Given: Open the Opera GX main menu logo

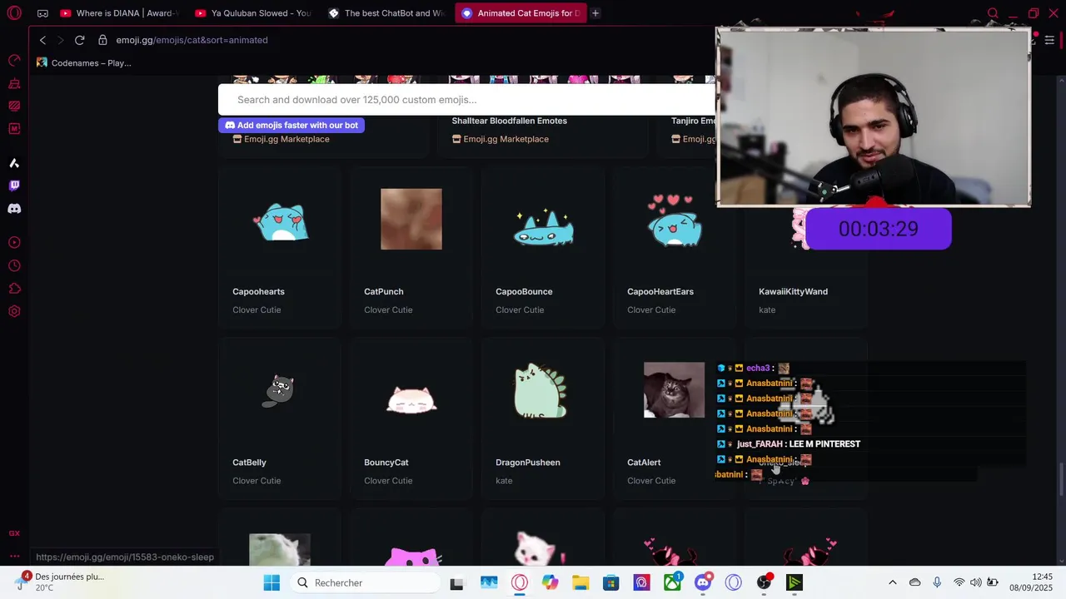Looking at the screenshot, I should pos(14,13).
